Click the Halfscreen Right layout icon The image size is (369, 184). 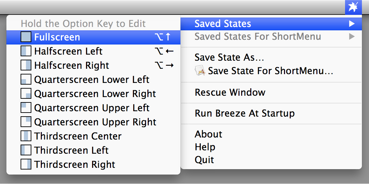tap(26, 65)
